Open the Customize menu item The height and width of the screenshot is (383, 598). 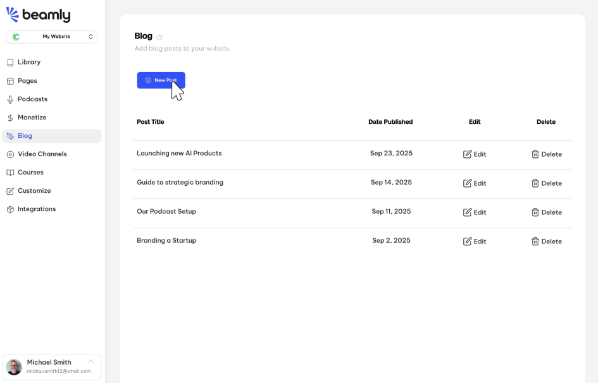pos(34,191)
